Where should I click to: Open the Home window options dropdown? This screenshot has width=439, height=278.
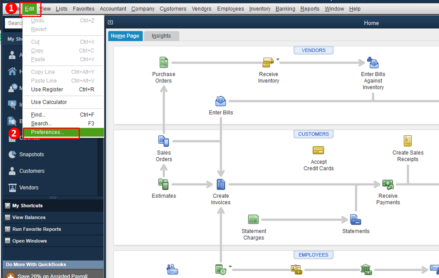110,22
